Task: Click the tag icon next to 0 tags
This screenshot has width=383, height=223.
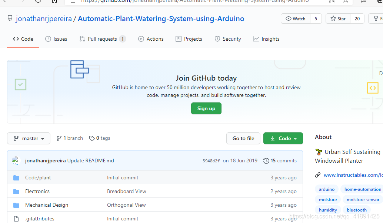Action: tap(92, 138)
